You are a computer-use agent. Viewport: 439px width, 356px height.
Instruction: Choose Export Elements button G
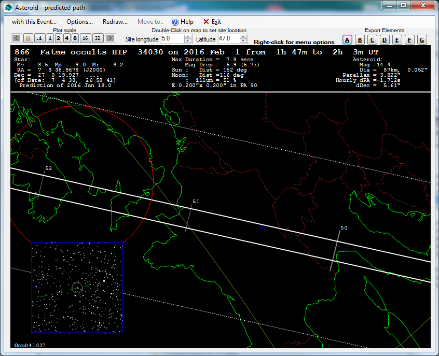[422, 40]
